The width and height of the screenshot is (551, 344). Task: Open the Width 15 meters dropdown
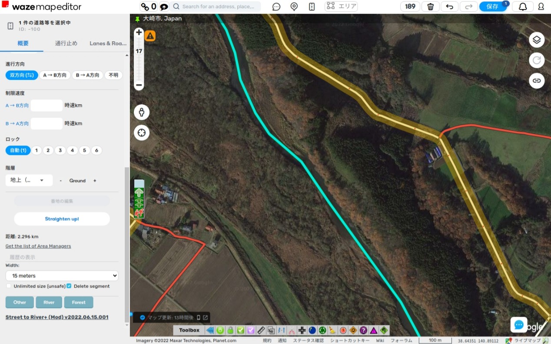[x=62, y=276]
